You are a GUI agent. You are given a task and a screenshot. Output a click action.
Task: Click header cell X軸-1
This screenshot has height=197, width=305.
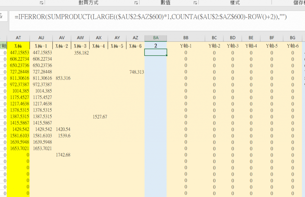point(41,46)
